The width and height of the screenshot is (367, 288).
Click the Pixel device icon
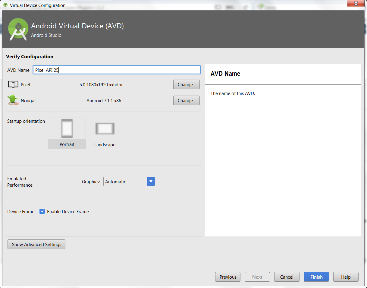point(13,84)
